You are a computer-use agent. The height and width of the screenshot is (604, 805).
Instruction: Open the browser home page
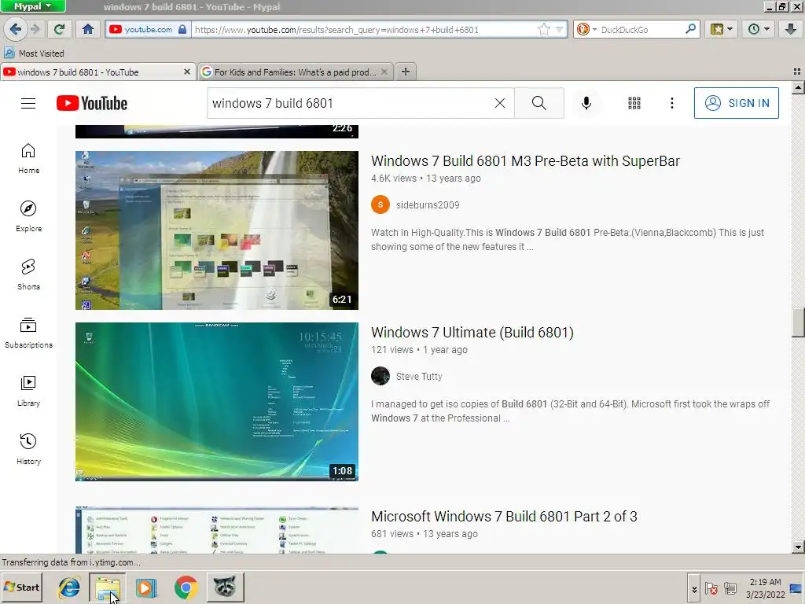click(x=88, y=29)
